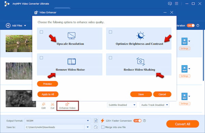Viewport: 205px width, 133px height.
Task: Open the Enhance Video tool
Action: [x=67, y=106]
